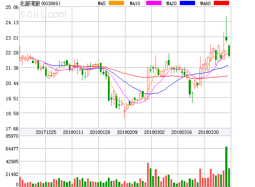Screen dimensions: 255x187
Task: Select the stock title 北部湾旅 (603869)
Action: [40, 3]
